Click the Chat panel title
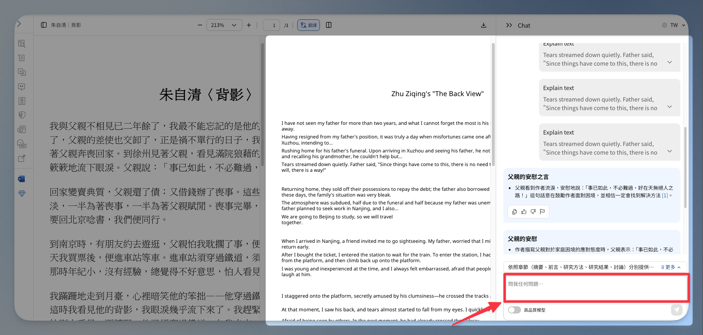The width and height of the screenshot is (703, 335). pos(524,25)
